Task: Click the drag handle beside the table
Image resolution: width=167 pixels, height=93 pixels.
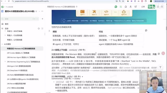Action: click(49, 31)
